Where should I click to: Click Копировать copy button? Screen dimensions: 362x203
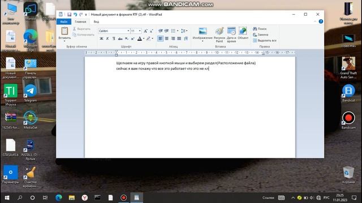point(83,34)
